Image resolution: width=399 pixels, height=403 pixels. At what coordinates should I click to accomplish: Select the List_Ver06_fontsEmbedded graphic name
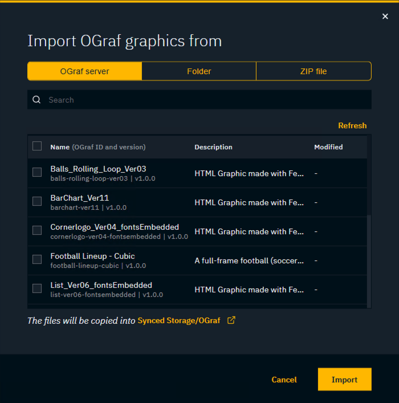pos(101,285)
